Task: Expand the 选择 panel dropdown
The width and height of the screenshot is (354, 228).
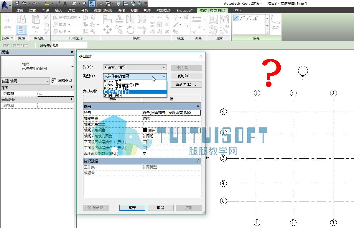Action: [8, 38]
